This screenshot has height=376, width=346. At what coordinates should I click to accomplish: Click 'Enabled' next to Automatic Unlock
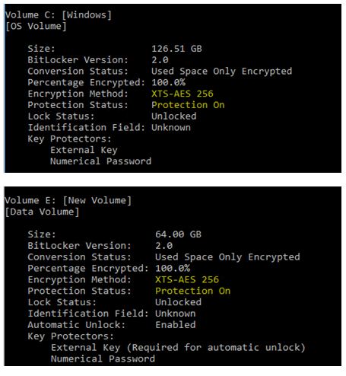coord(176,325)
